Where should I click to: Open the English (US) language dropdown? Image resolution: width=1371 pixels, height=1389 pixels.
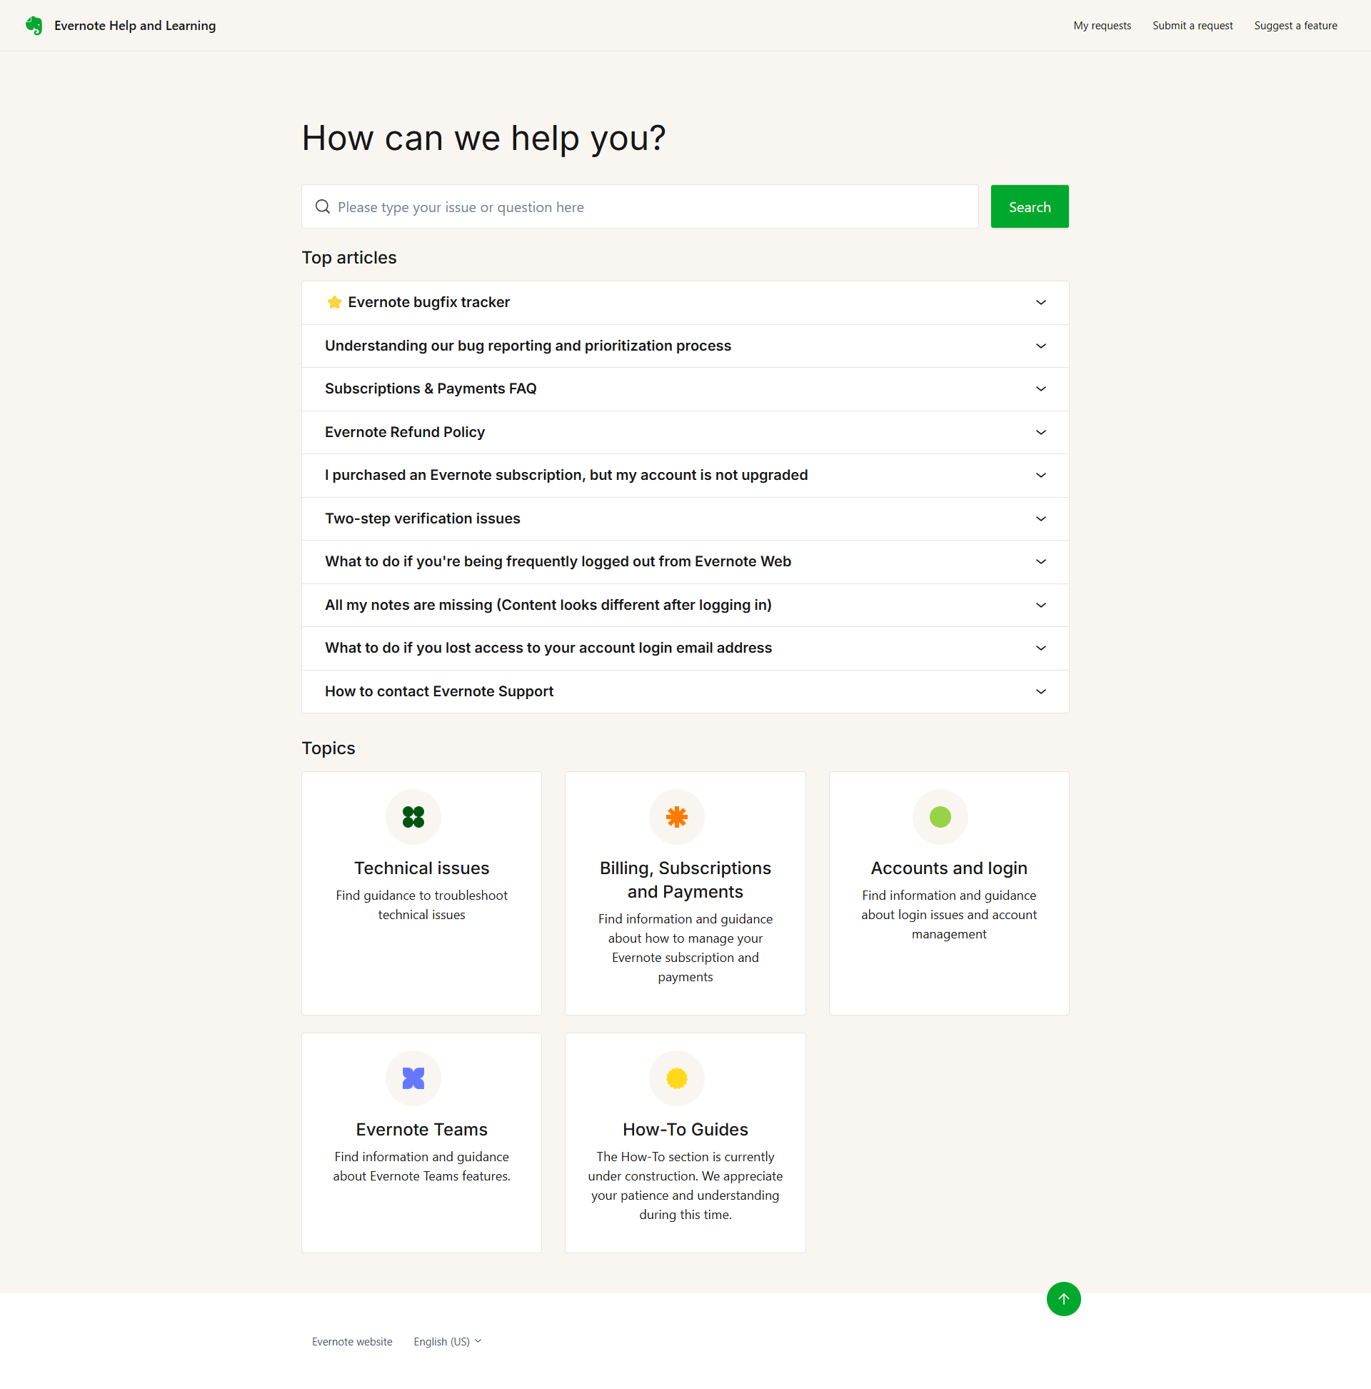click(447, 1342)
